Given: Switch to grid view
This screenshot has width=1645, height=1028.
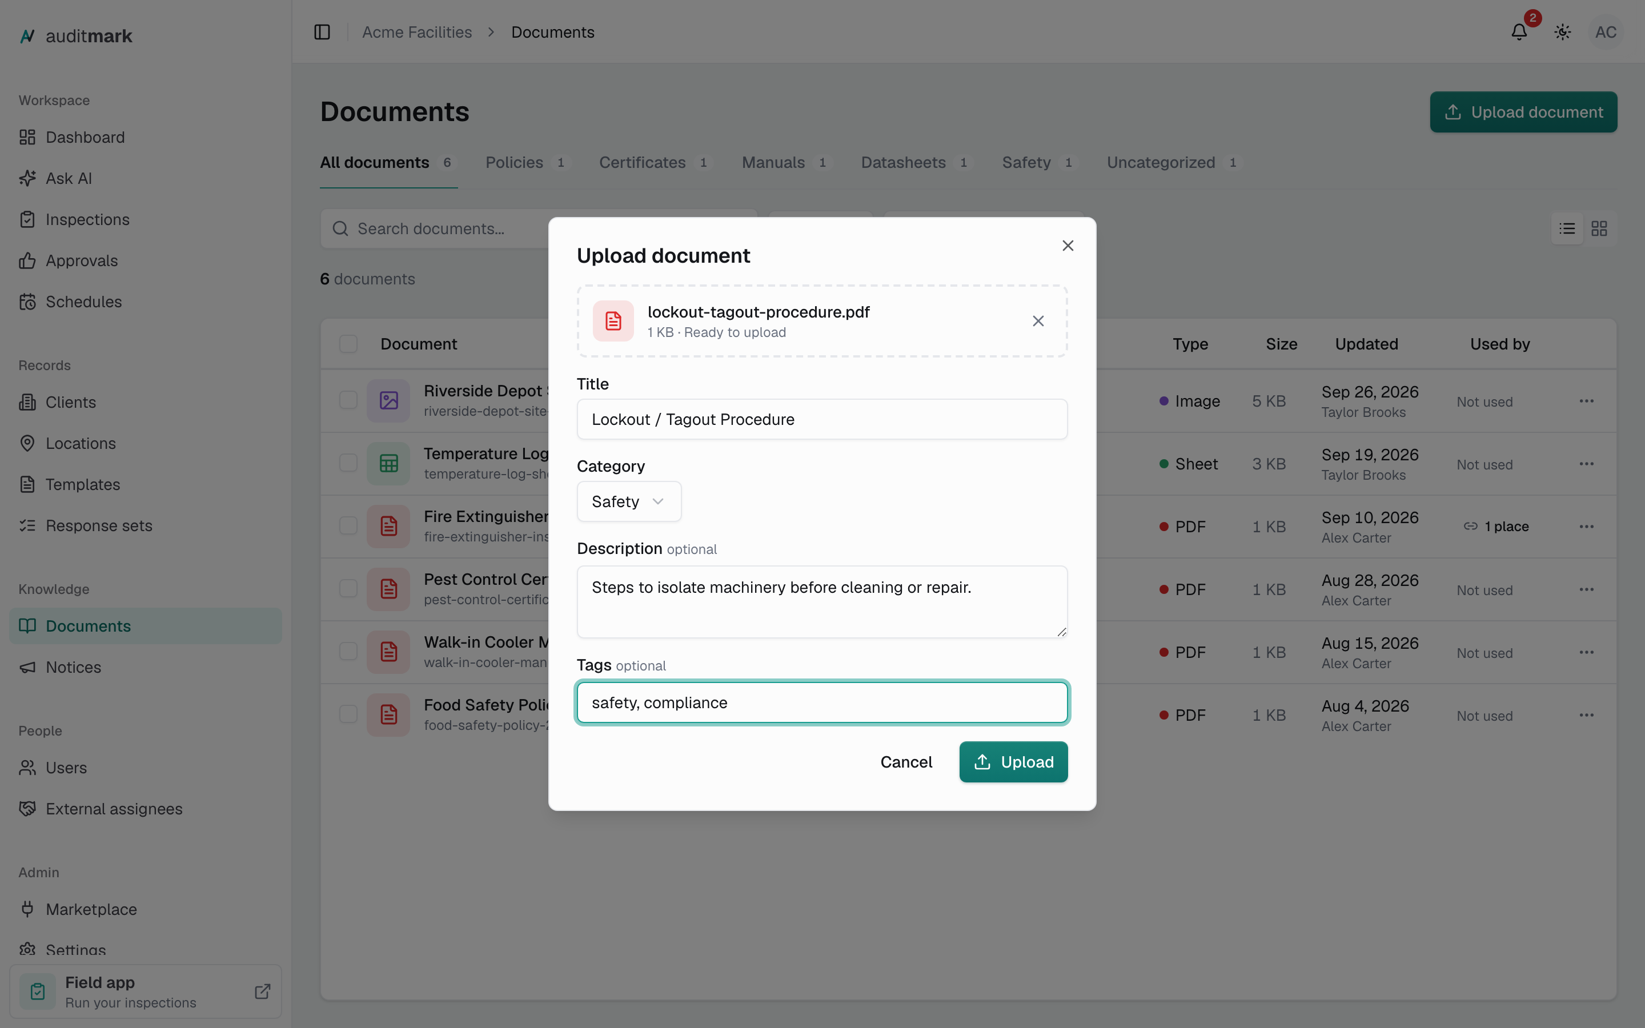Looking at the screenshot, I should (1599, 228).
